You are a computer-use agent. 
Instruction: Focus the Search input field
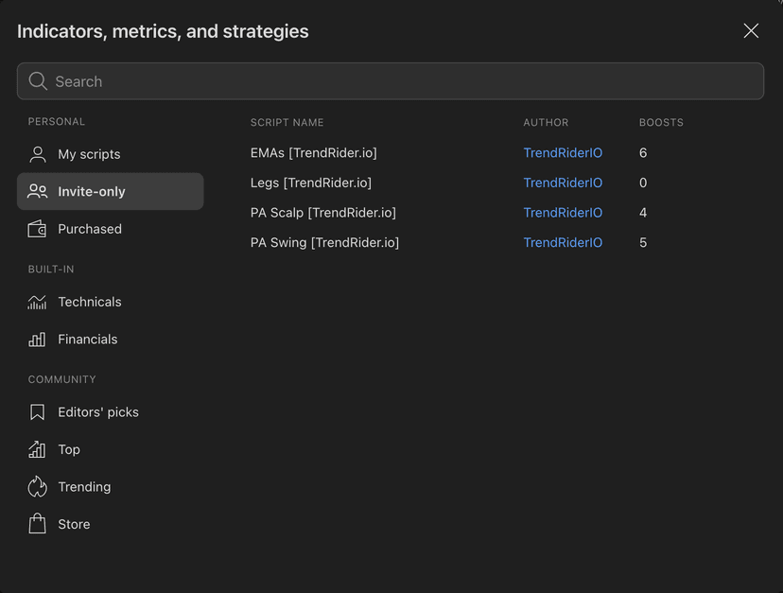tap(397, 81)
